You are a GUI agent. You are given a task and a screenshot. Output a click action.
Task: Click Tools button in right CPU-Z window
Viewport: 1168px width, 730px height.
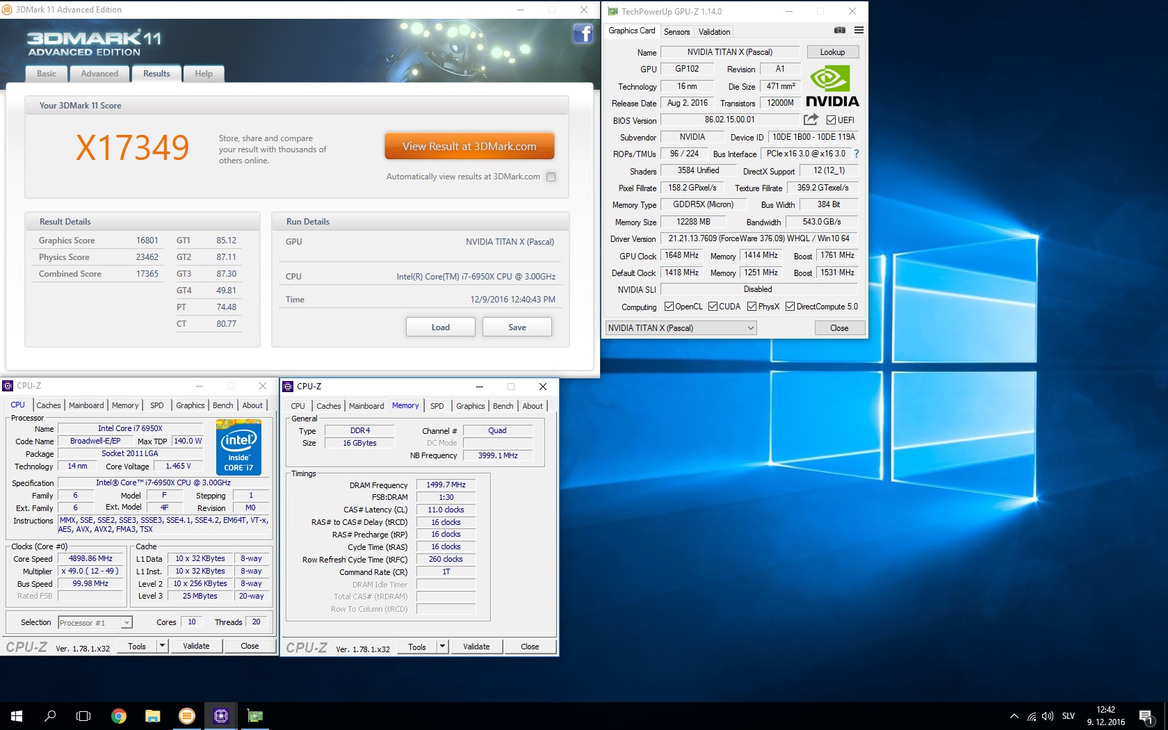click(417, 647)
